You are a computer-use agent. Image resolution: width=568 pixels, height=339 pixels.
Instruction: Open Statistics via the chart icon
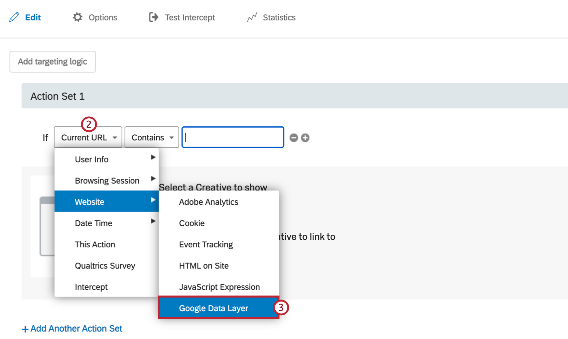coord(252,17)
